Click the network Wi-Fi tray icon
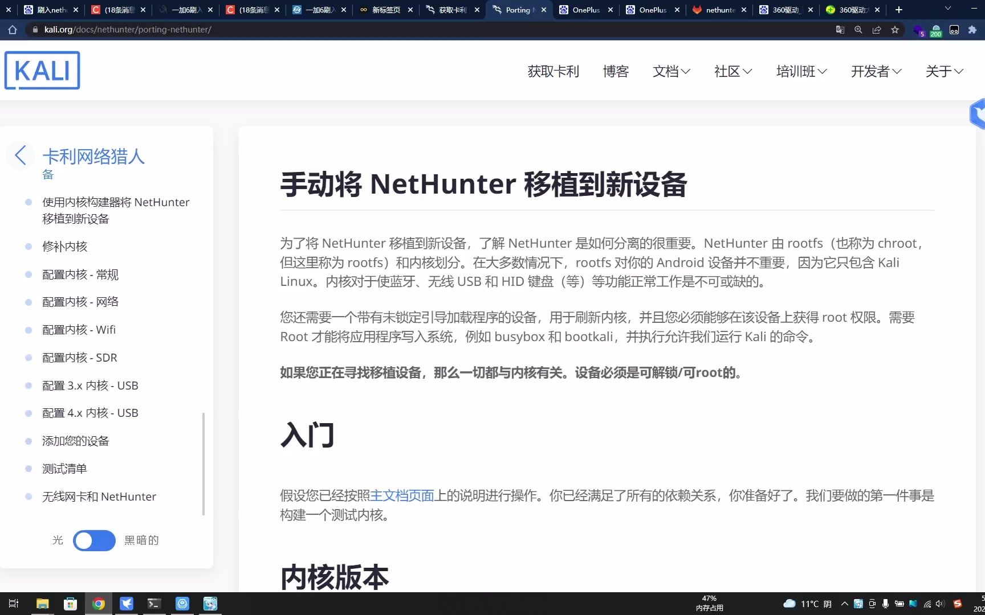 [927, 604]
